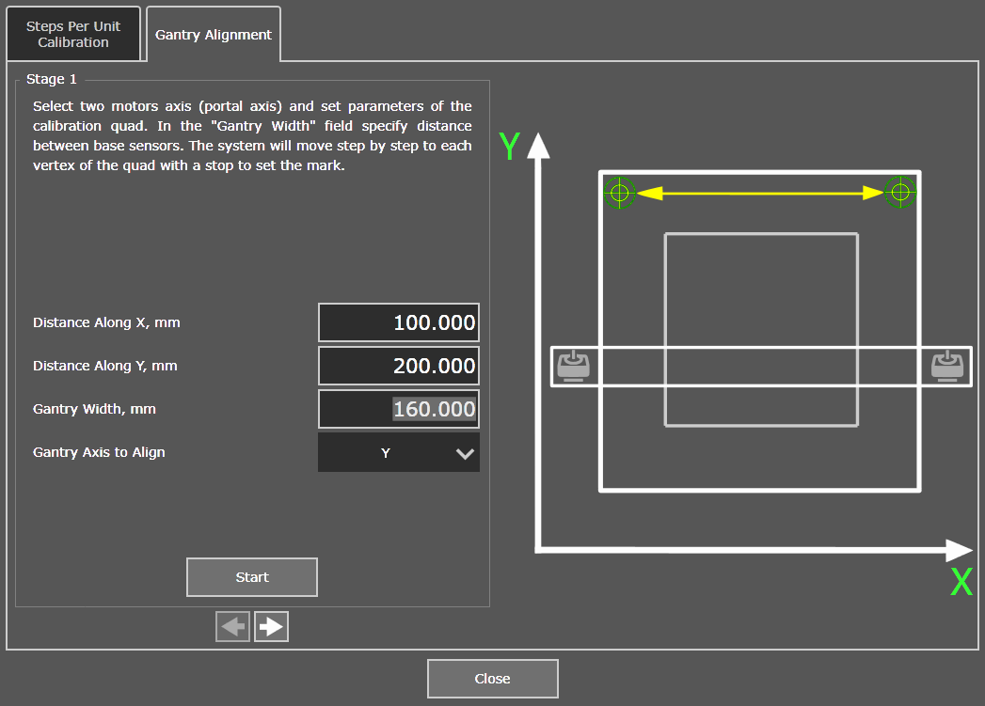Click the right stepper motor icon
The image size is (985, 706).
947,366
